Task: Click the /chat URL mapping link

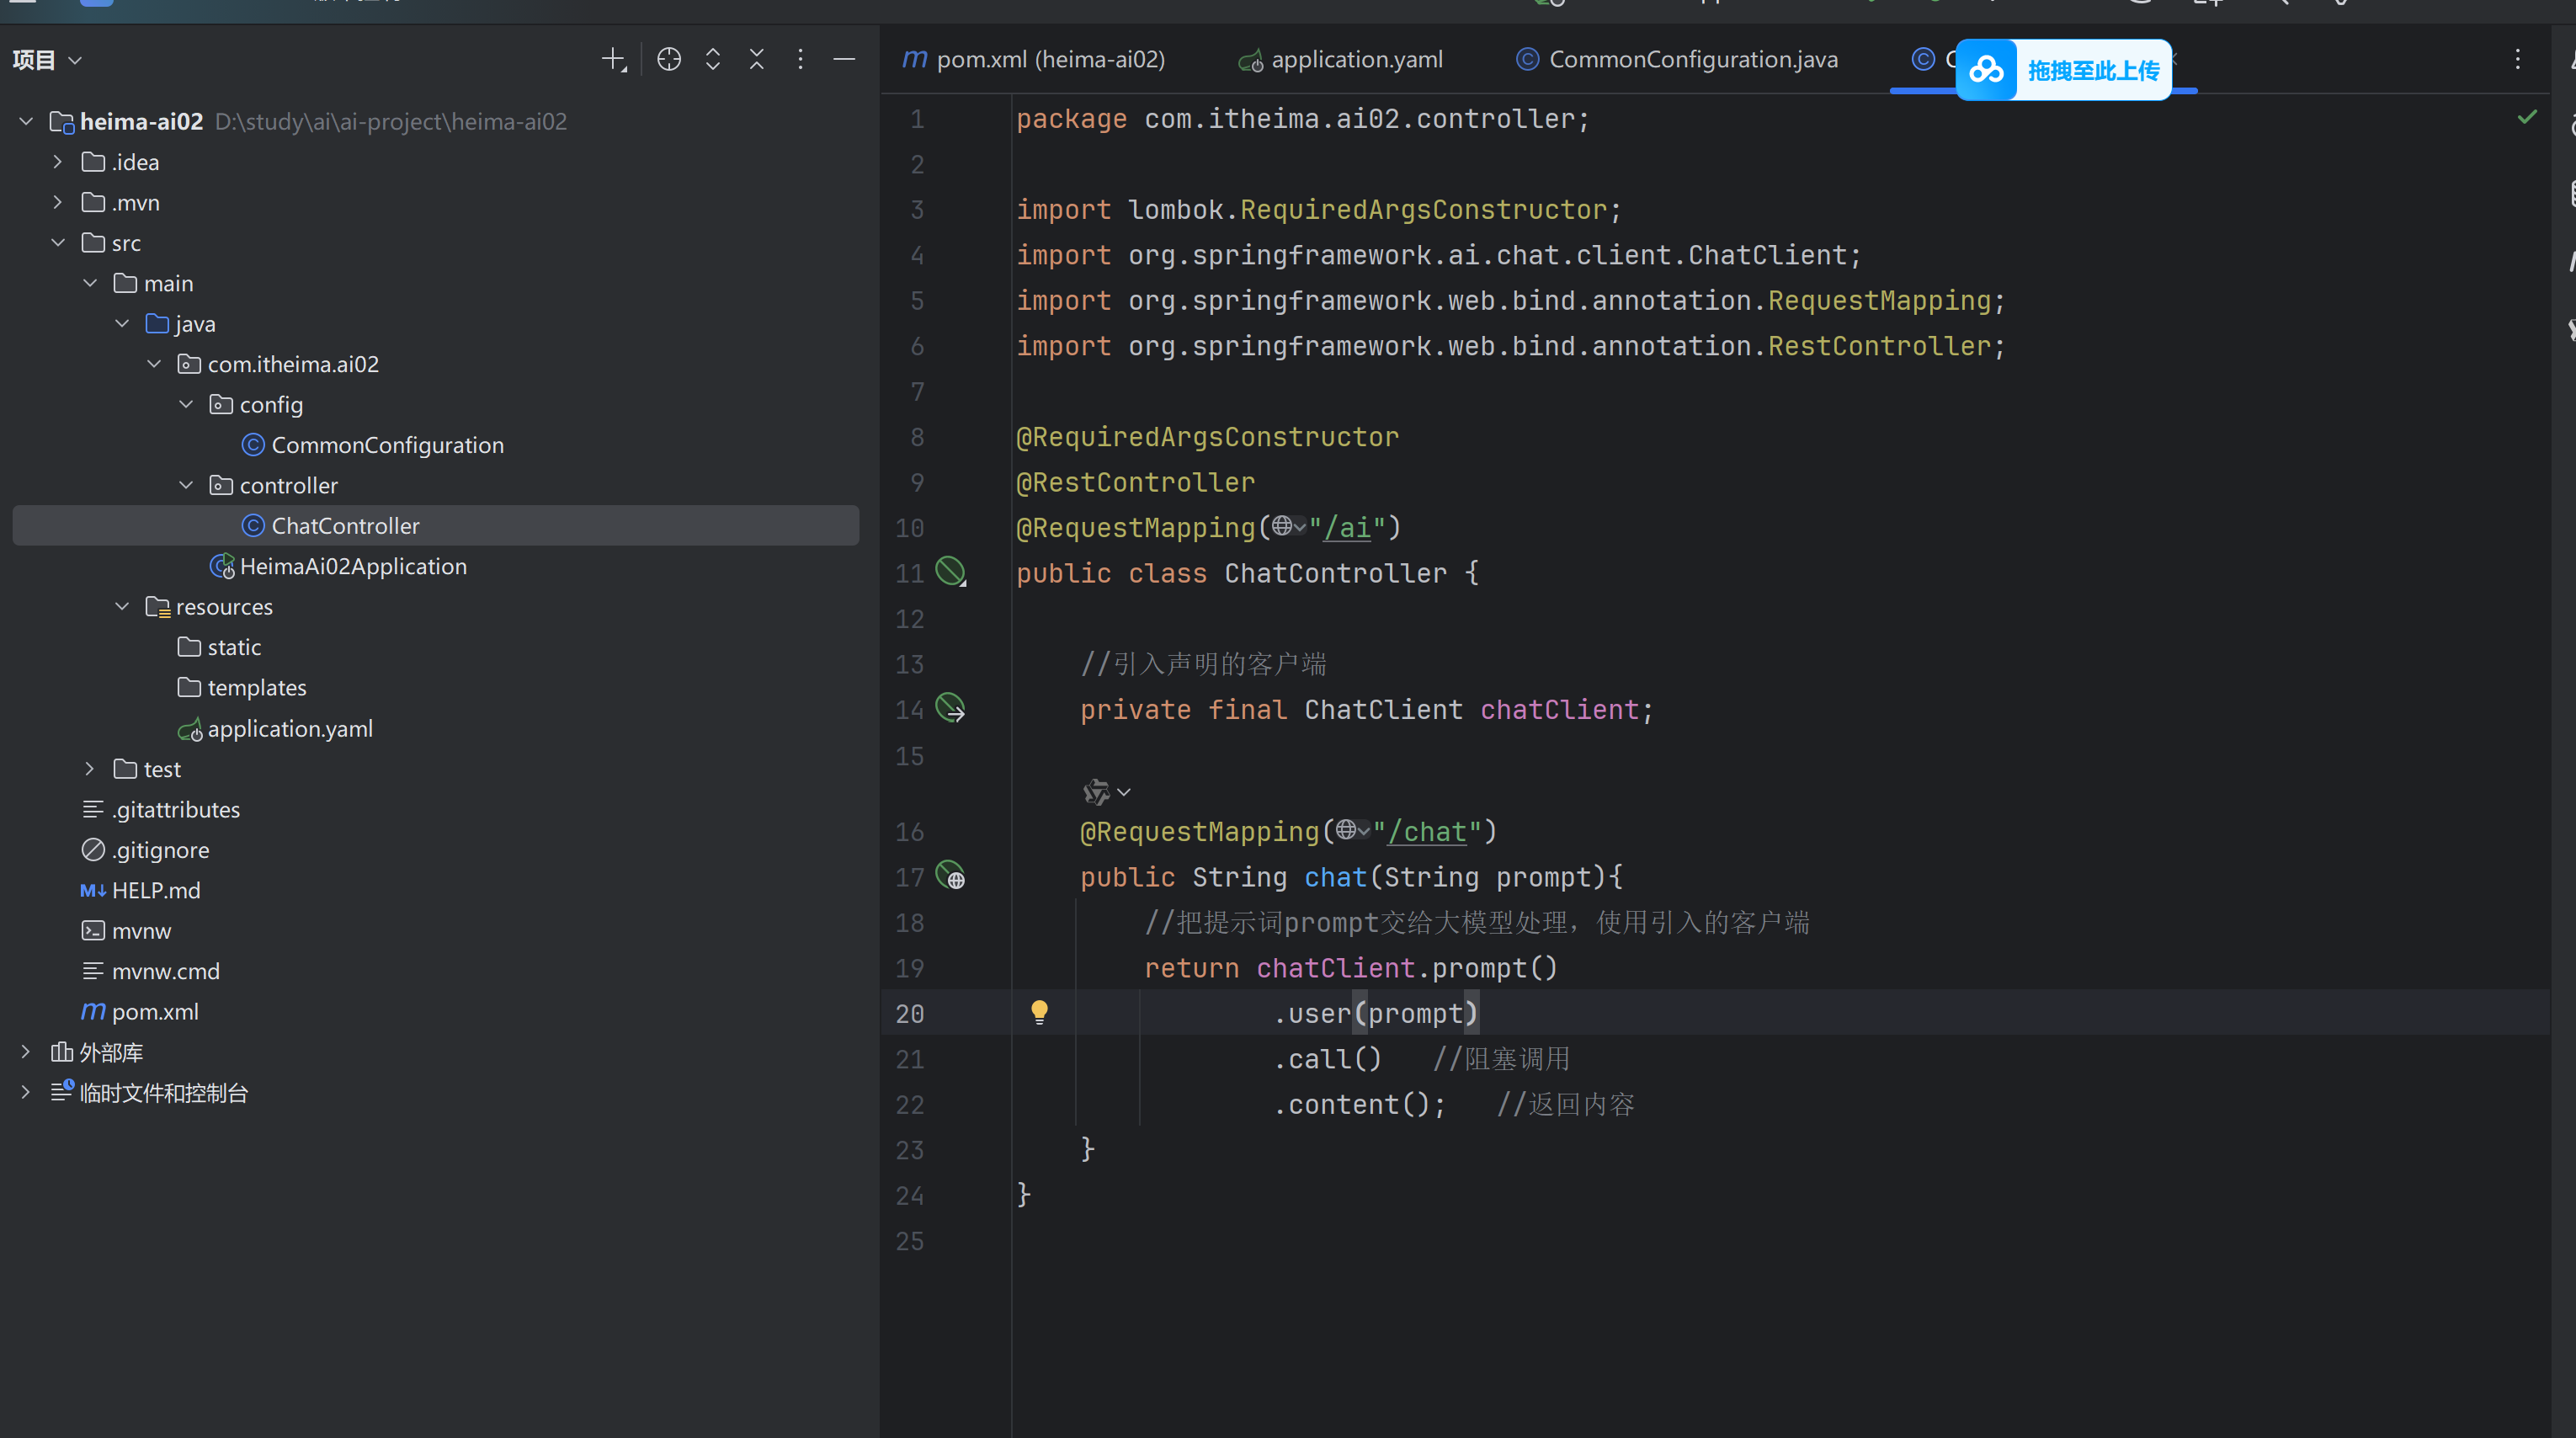Action: (1426, 831)
